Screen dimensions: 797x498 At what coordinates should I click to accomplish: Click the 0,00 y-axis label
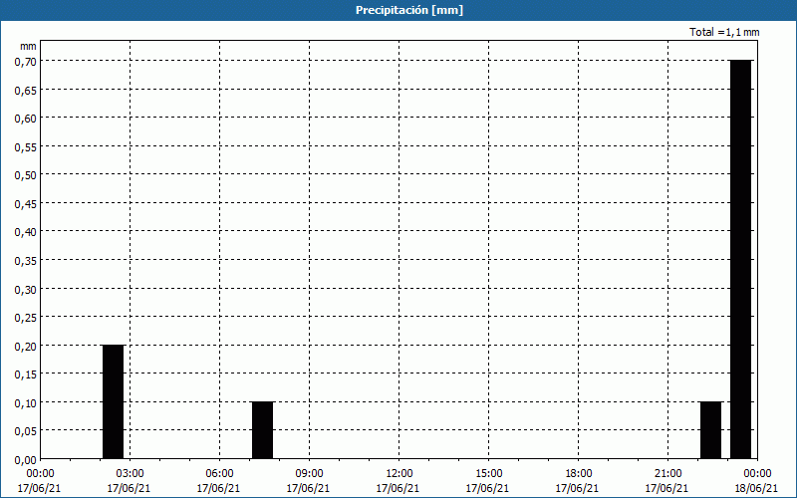pos(25,460)
